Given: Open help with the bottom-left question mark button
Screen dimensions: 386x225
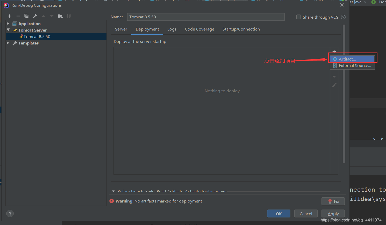Looking at the screenshot, I should pos(10,214).
